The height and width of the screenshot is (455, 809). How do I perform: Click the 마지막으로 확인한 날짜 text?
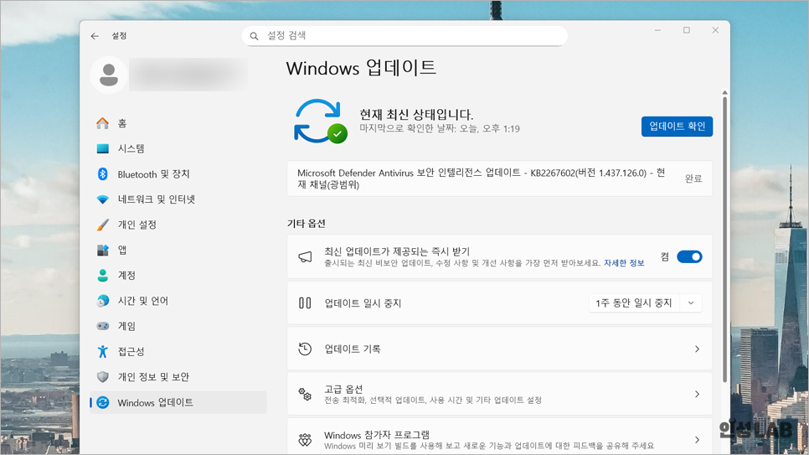click(440, 128)
